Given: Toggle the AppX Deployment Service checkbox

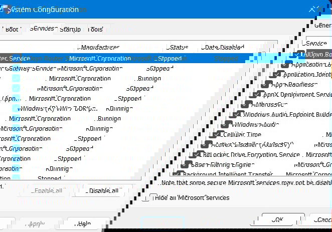Looking at the screenshot, I should click(x=256, y=95).
